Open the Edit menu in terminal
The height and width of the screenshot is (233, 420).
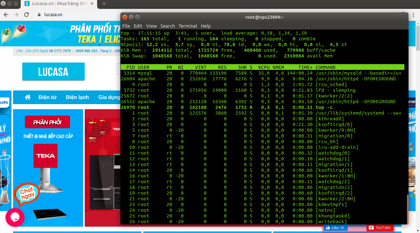click(138, 26)
